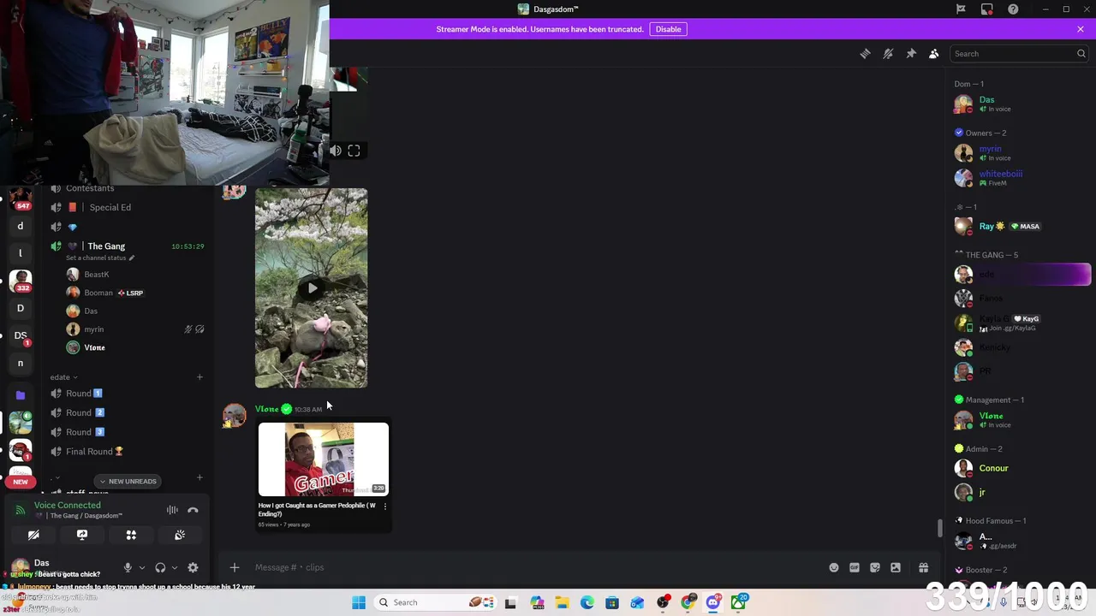The height and width of the screenshot is (616, 1096).
Task: Open the video title link "How I got Caught as a Gamer"
Action: point(317,509)
